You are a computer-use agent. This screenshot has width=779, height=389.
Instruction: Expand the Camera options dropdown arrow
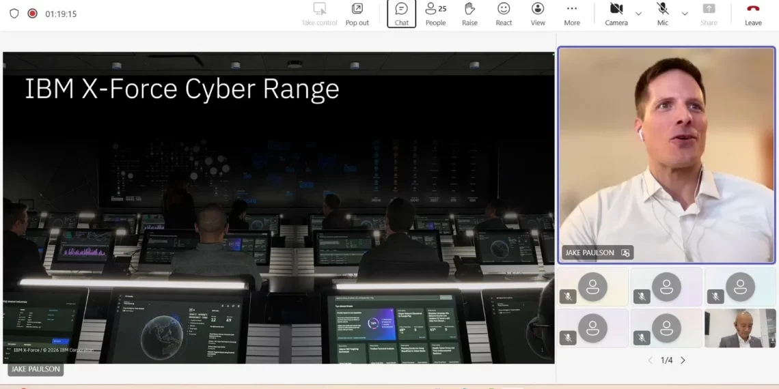(638, 14)
